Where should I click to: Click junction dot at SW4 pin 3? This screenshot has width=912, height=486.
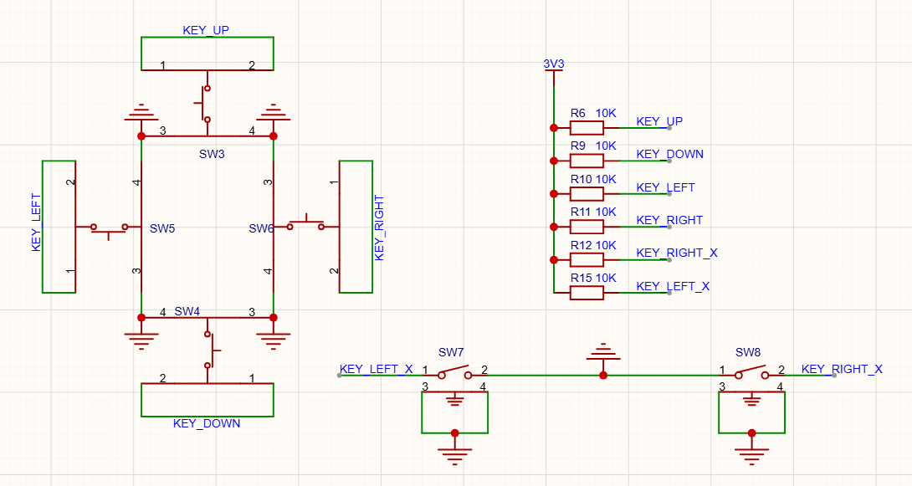tap(274, 318)
